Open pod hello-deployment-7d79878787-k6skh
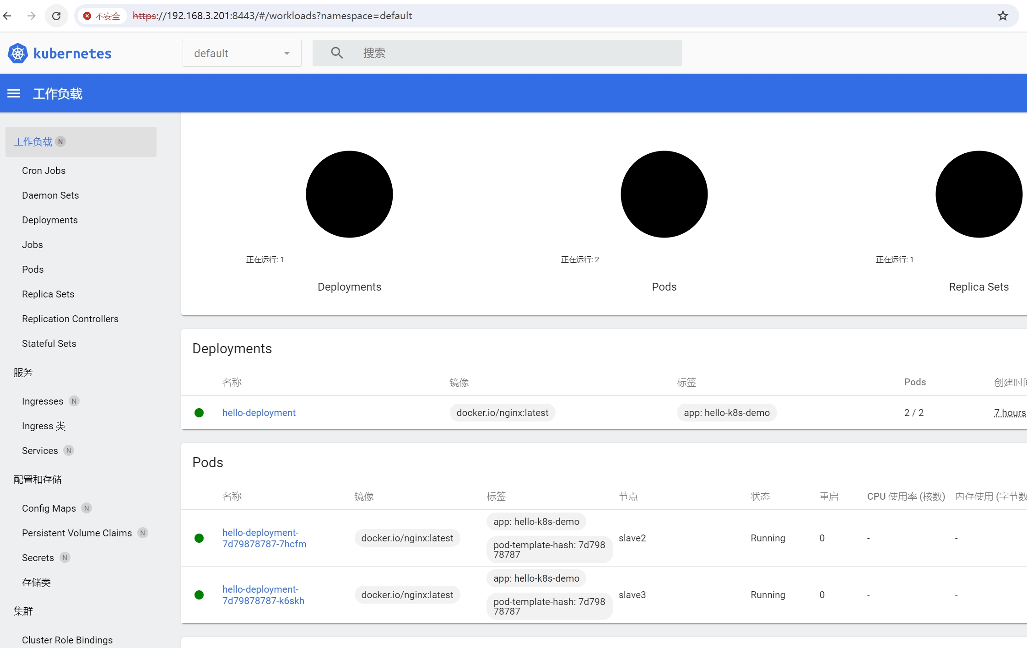Viewport: 1027px width, 648px height. tap(264, 595)
